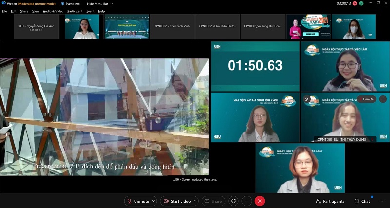
Task: Open the Event menu
Action: tap(90, 11)
